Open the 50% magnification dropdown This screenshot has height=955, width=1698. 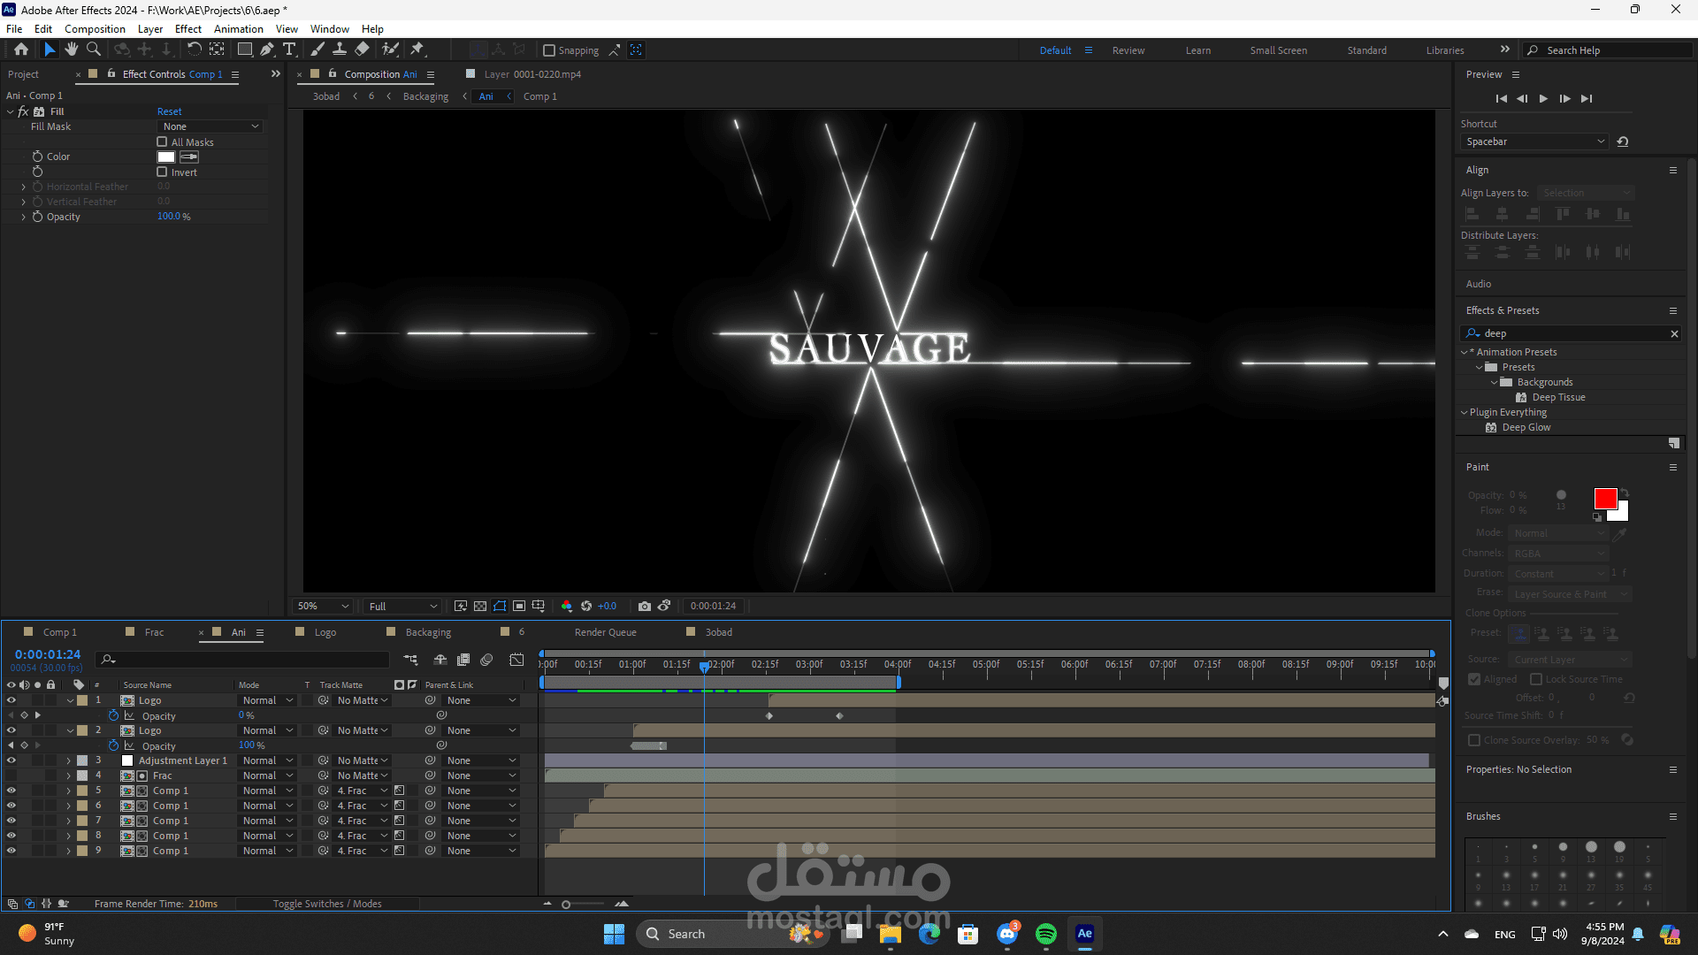pos(324,607)
